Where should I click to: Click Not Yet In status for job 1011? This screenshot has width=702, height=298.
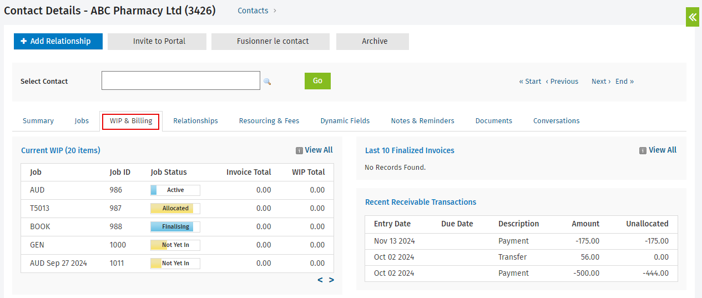pyautogui.click(x=175, y=264)
